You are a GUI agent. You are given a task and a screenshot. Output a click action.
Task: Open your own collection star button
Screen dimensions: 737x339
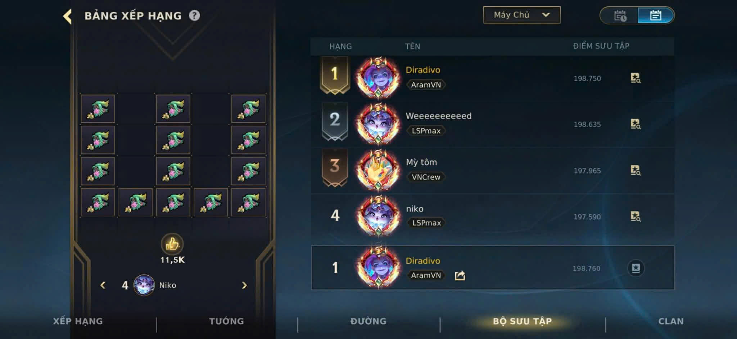pyautogui.click(x=636, y=268)
